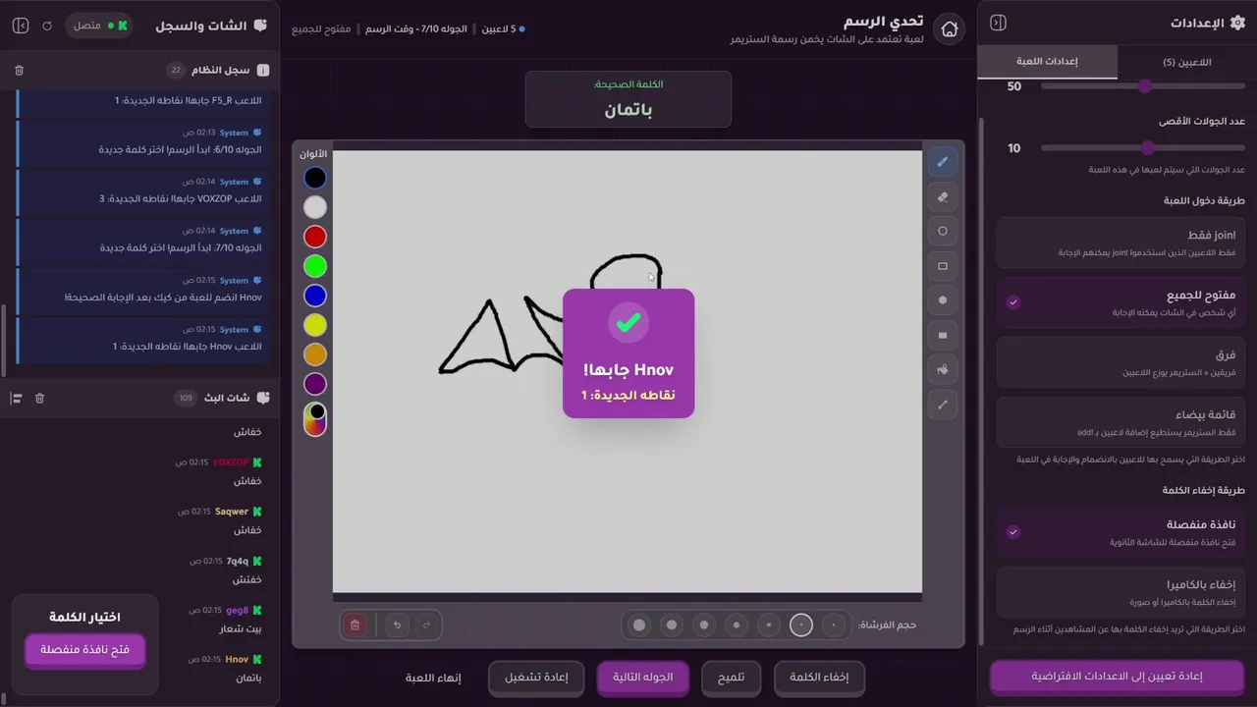The height and width of the screenshot is (707, 1257).
Task: Open the custom rainbow color picker
Action: [314, 419]
